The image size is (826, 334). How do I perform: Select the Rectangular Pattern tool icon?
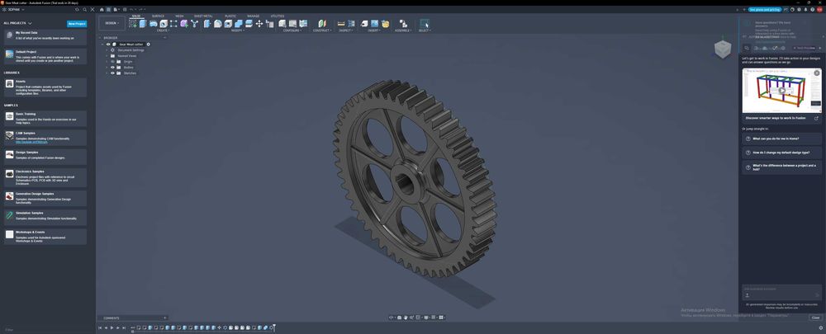coord(173,24)
